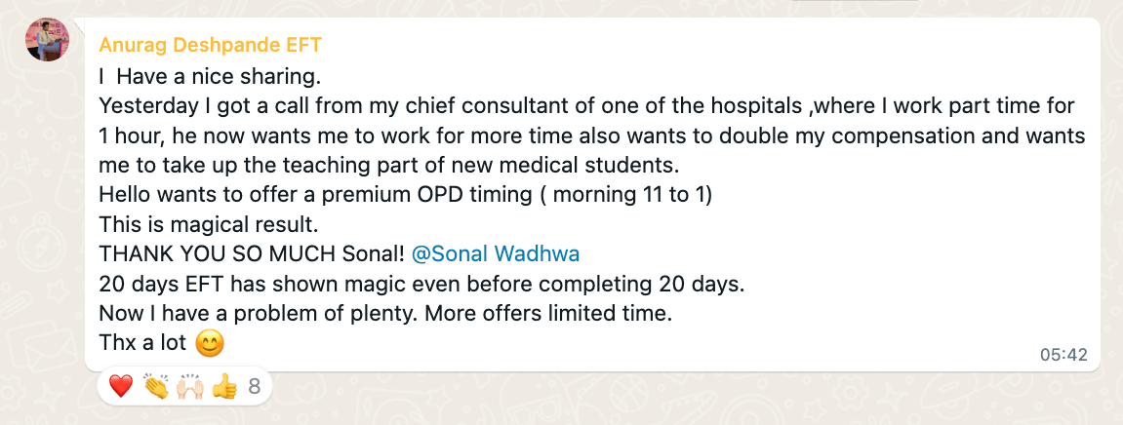Click the line "Now I have a problem of plenty"
Viewport: 1123px width, 425px height.
tap(385, 314)
